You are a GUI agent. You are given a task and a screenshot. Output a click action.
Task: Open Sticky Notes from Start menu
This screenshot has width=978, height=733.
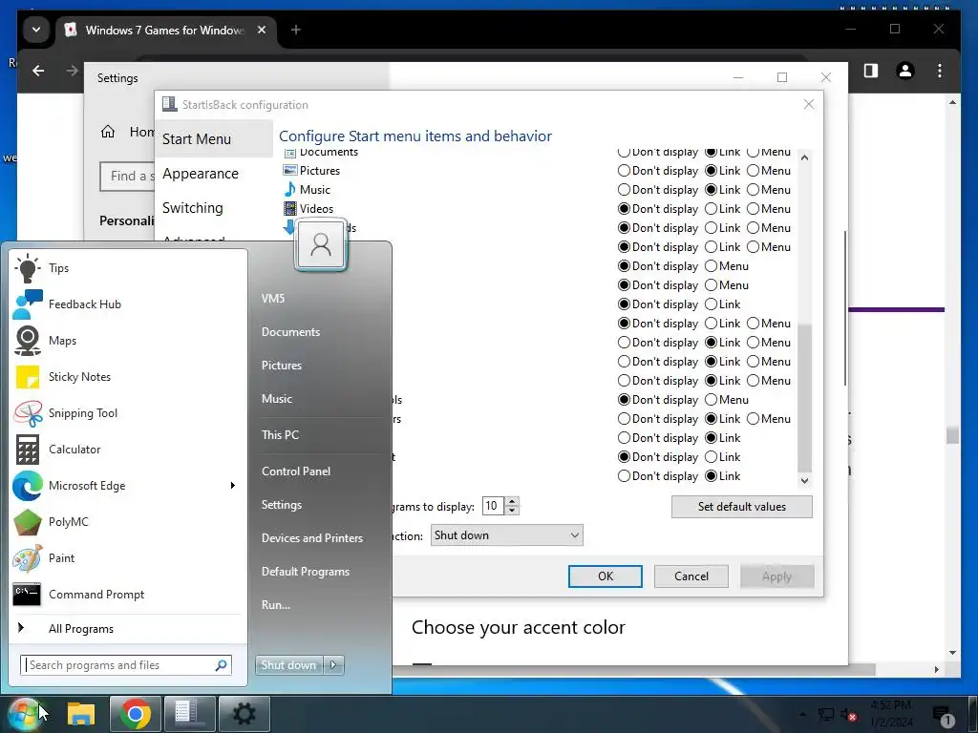pos(128,376)
